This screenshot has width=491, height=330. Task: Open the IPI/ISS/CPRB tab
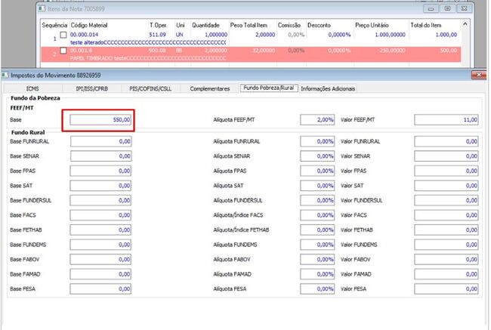click(91, 88)
